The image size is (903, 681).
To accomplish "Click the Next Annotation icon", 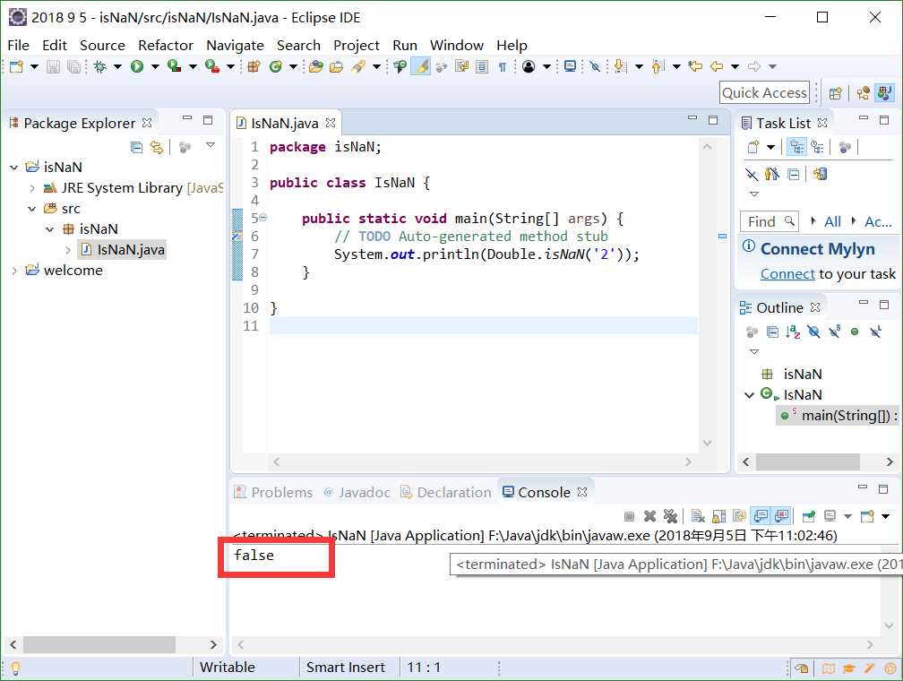I will click(x=620, y=67).
